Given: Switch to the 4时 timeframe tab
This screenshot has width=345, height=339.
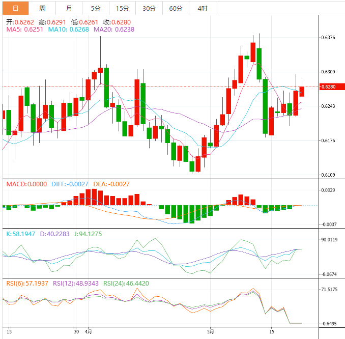Looking at the screenshot, I should (x=202, y=9).
